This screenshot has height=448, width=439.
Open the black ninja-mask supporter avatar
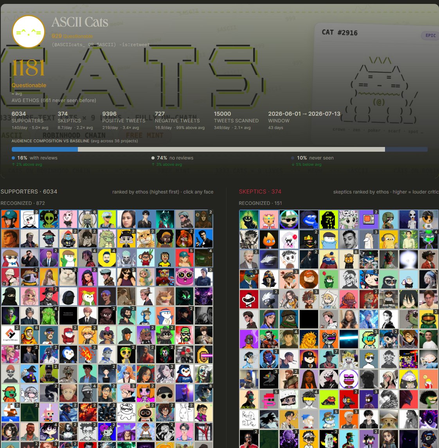(10, 296)
